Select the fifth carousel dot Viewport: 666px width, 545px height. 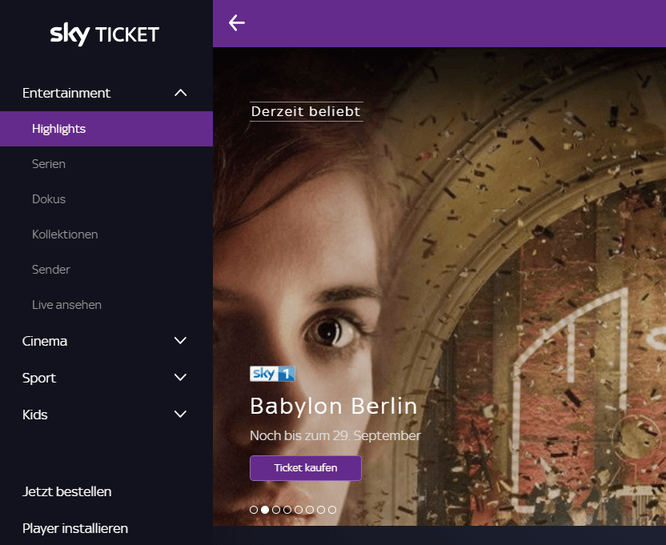[299, 510]
